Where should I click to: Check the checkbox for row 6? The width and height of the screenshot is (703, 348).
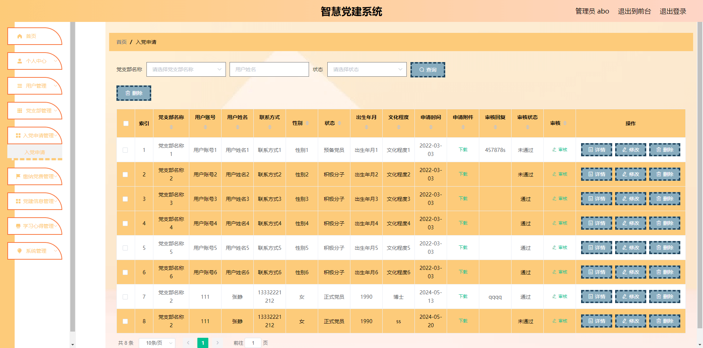(125, 272)
